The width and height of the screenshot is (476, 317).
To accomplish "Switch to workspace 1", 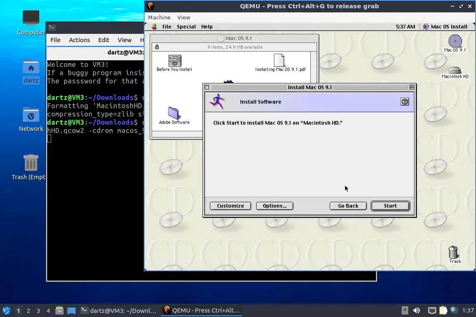I will [x=18, y=311].
